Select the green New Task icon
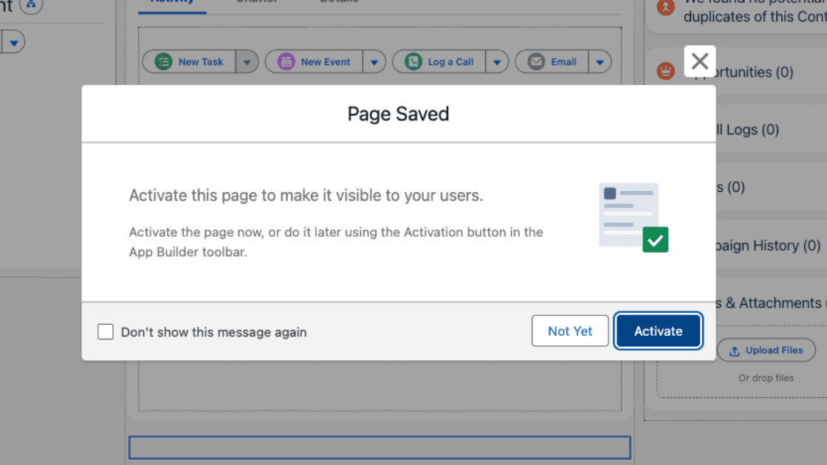 (163, 61)
